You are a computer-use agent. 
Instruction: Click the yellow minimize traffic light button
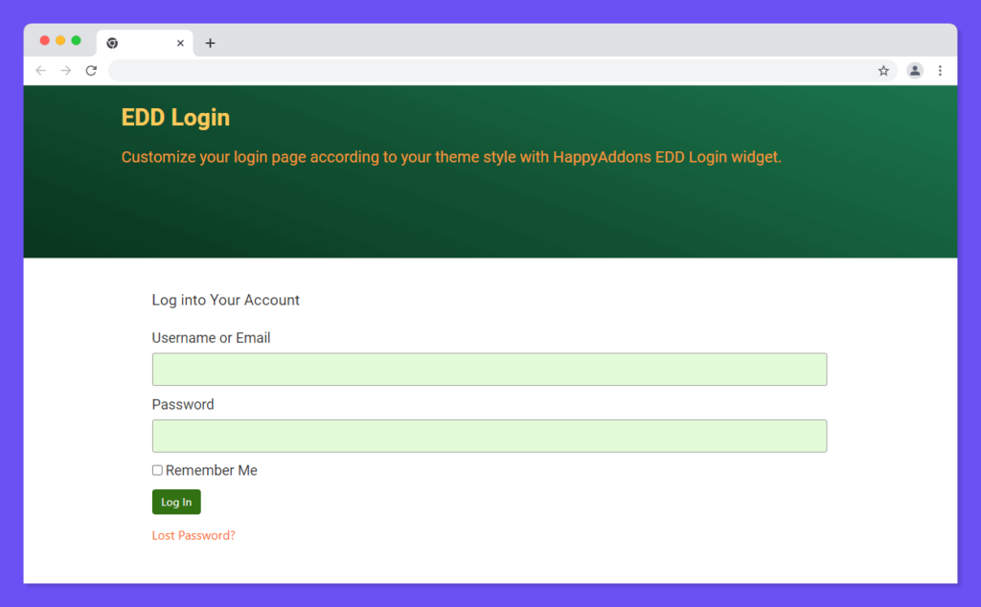pyautogui.click(x=60, y=41)
